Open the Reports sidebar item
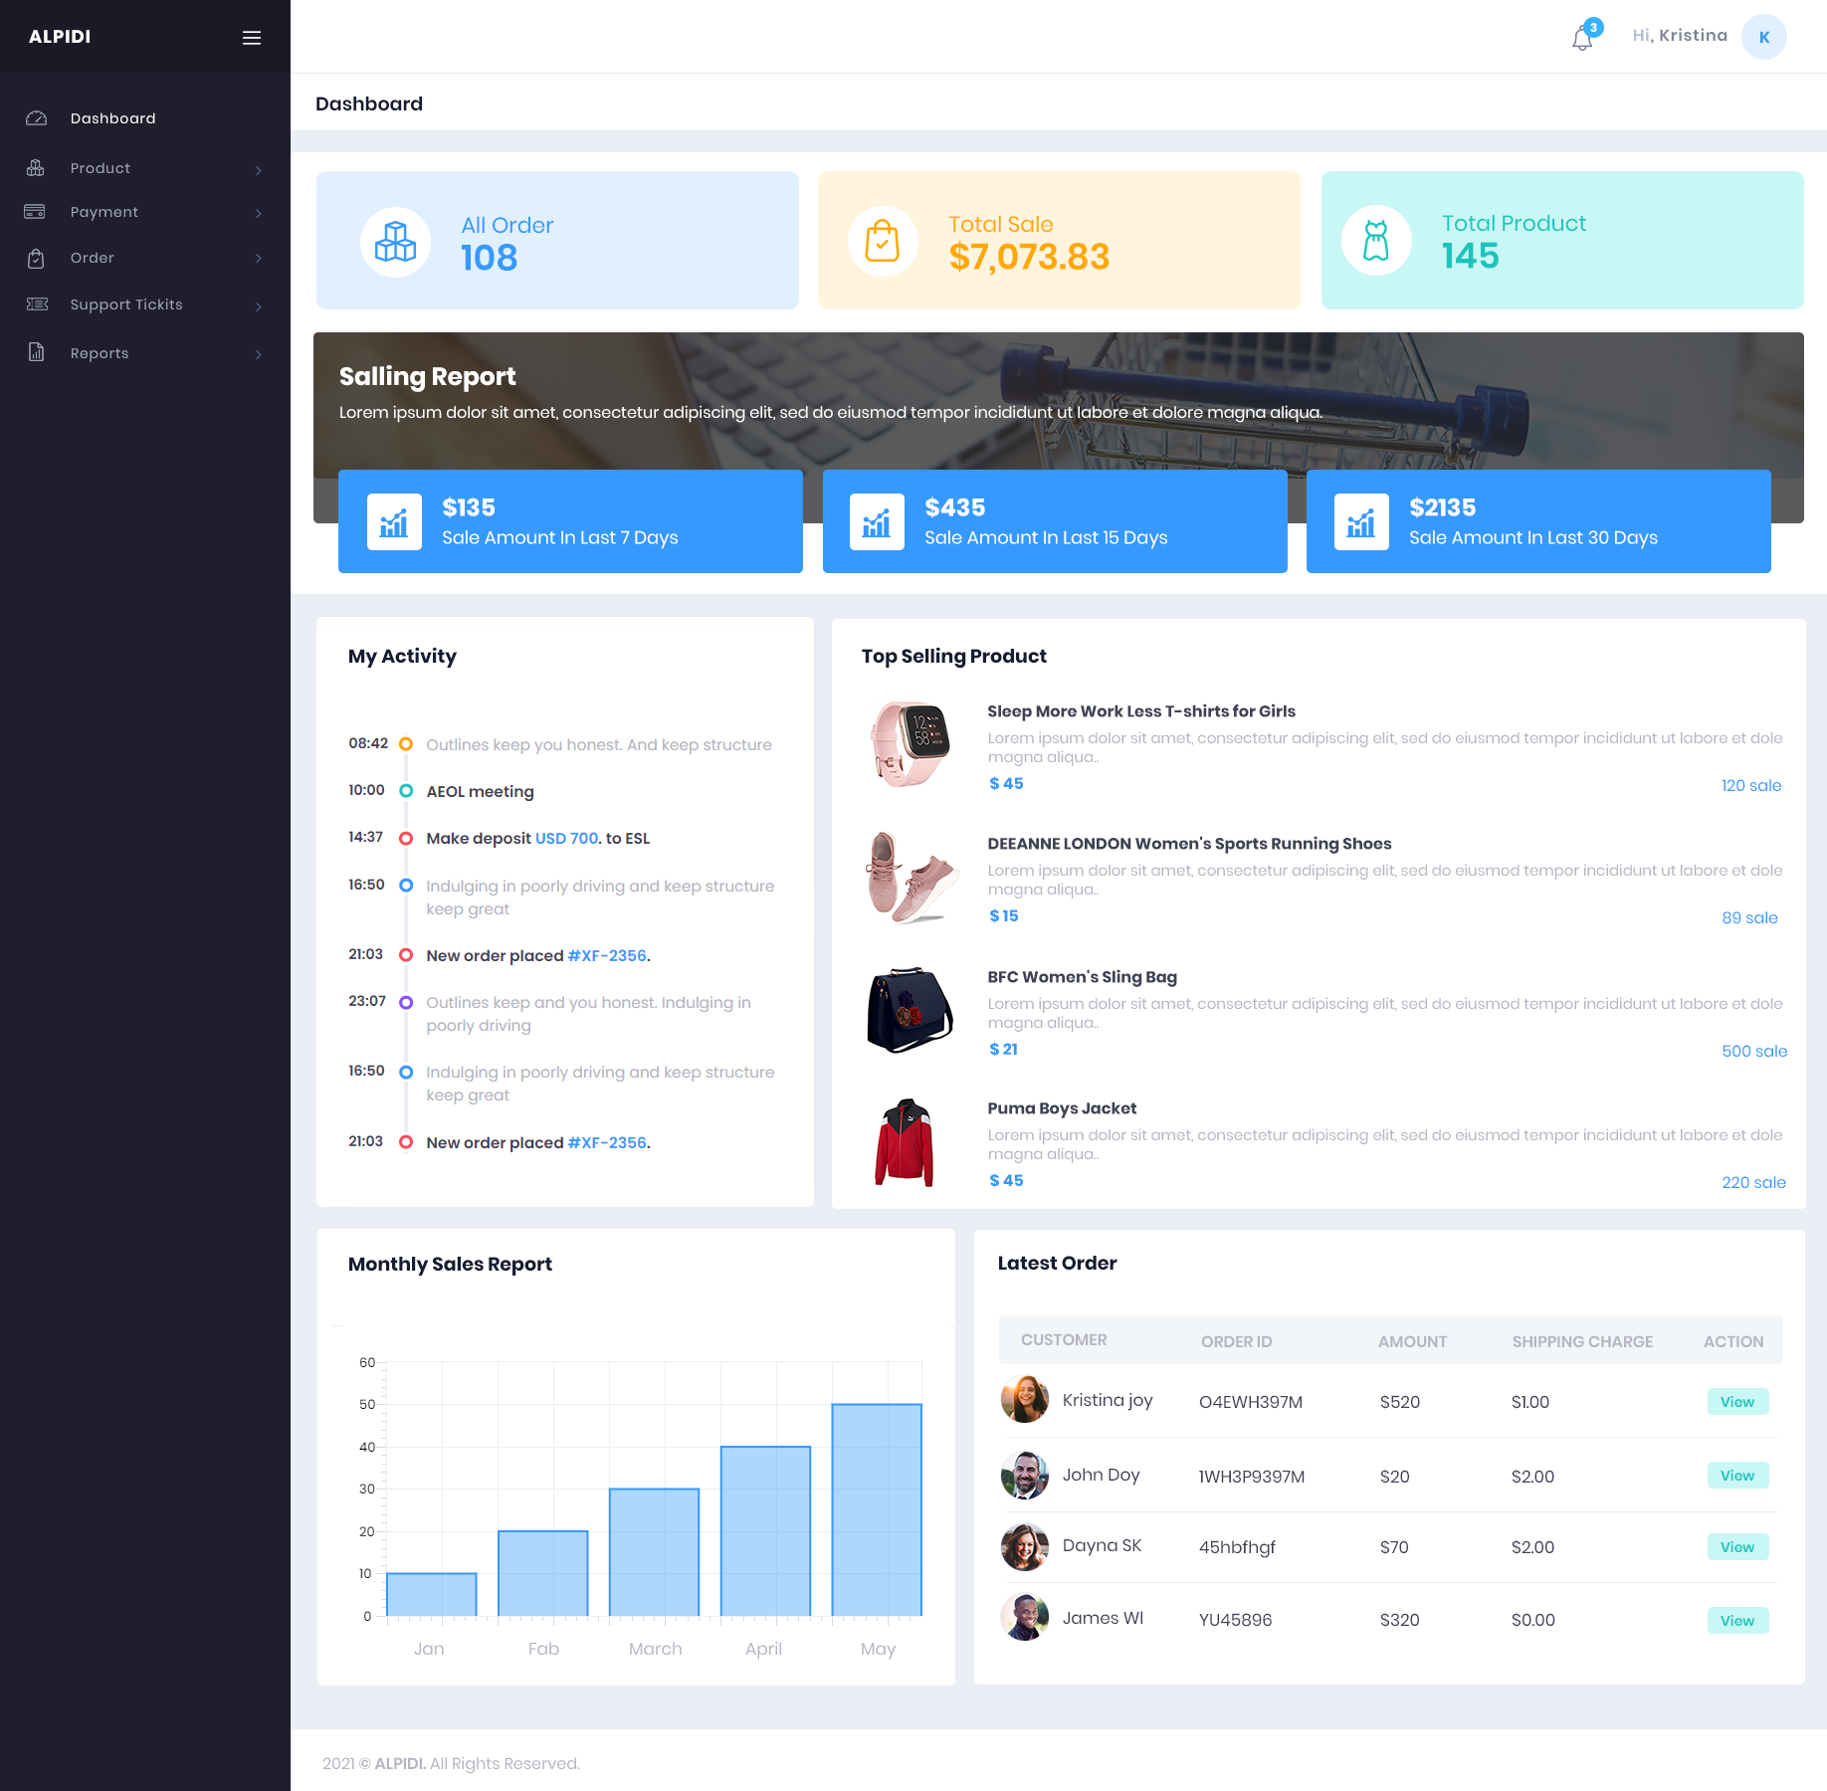Screen dimensions: 1827x1791 (x=100, y=353)
